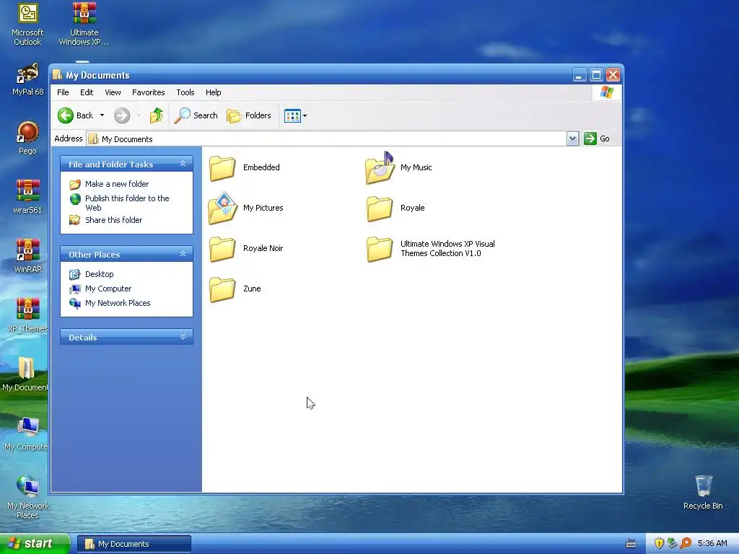739x554 pixels.
Task: Click the folder label "My Music"
Action: (416, 167)
